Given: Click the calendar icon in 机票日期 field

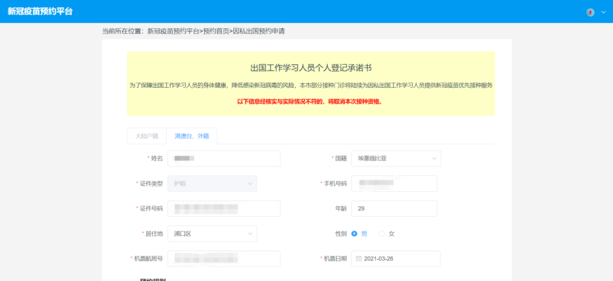Looking at the screenshot, I should [x=359, y=258].
